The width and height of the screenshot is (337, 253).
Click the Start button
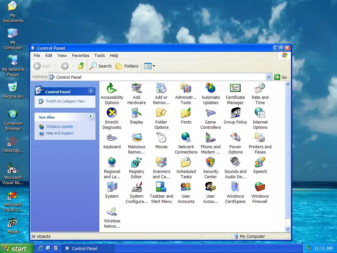(17, 248)
